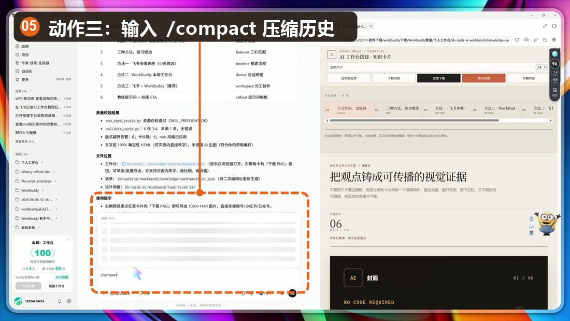
Task: Open preview file's folder icon
Action: (x=545, y=39)
